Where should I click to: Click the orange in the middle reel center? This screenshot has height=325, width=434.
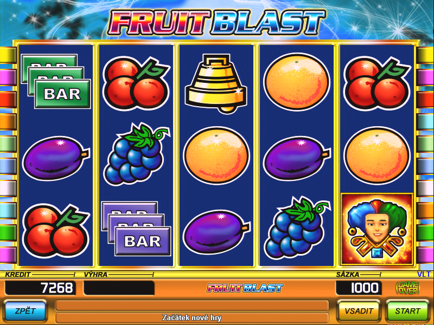(x=216, y=155)
